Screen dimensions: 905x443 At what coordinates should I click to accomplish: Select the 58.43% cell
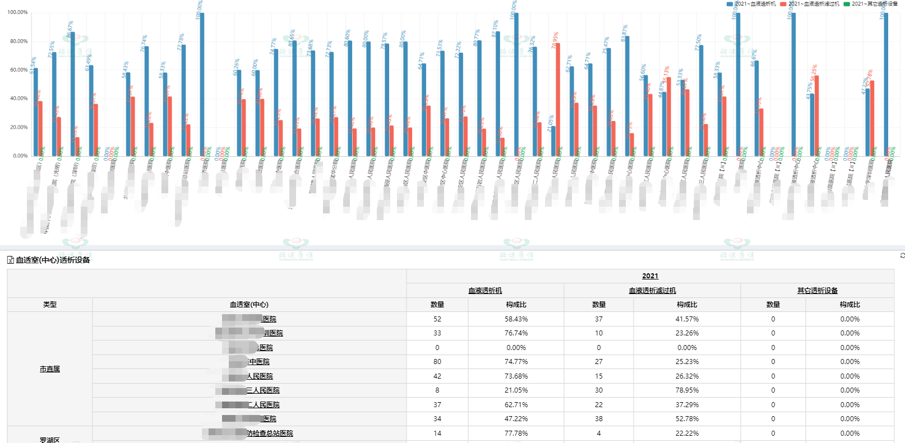(516, 319)
